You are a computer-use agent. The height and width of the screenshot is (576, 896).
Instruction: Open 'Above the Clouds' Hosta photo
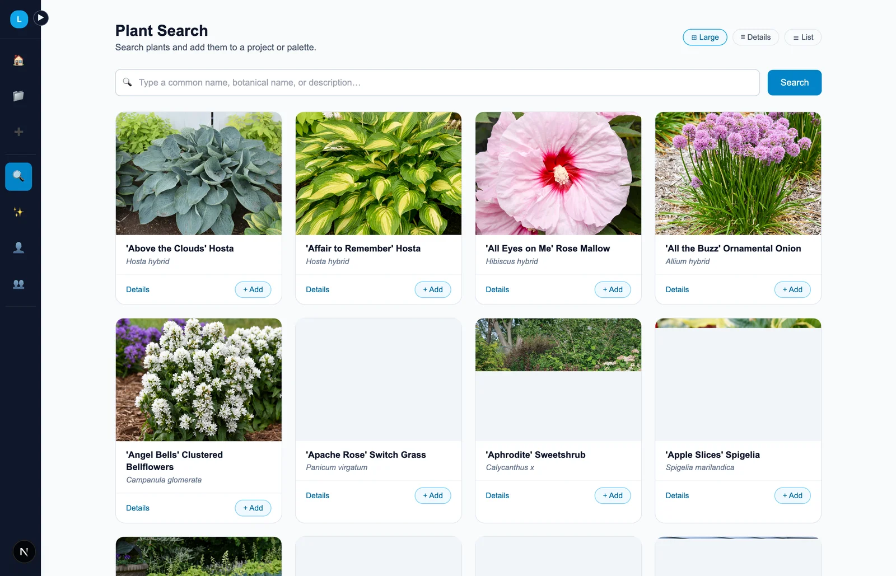click(x=199, y=174)
